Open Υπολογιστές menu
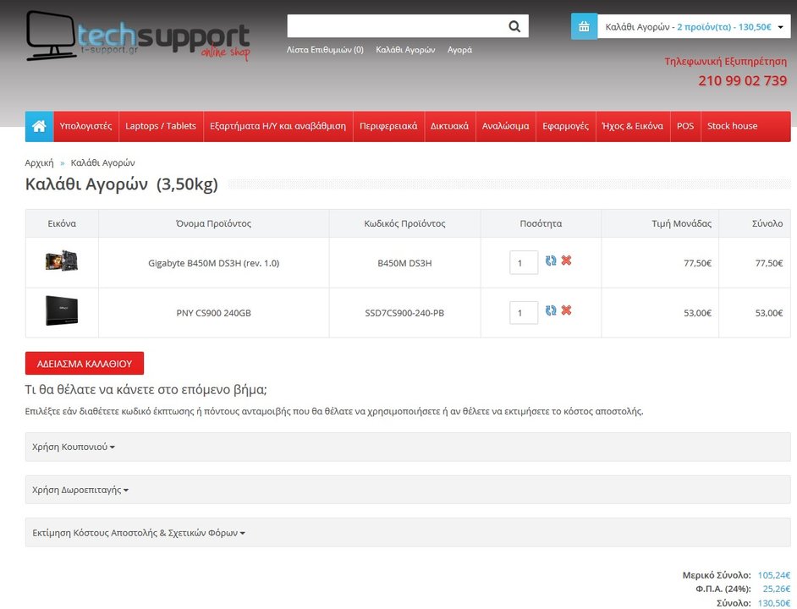 pyautogui.click(x=86, y=126)
